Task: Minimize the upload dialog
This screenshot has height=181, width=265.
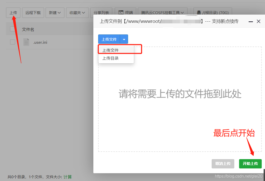Action: 251,22
